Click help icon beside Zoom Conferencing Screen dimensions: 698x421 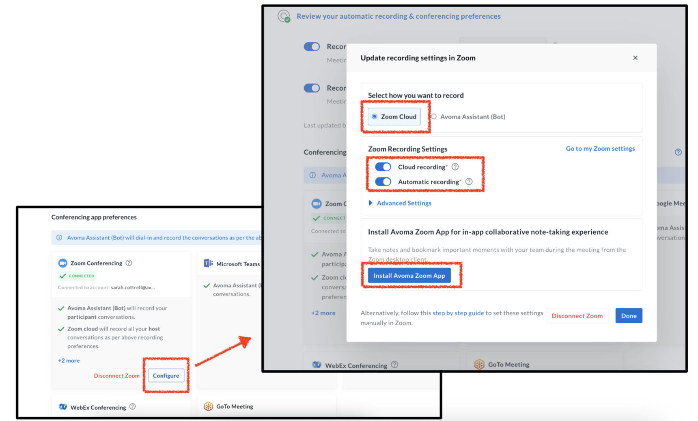[x=129, y=263]
